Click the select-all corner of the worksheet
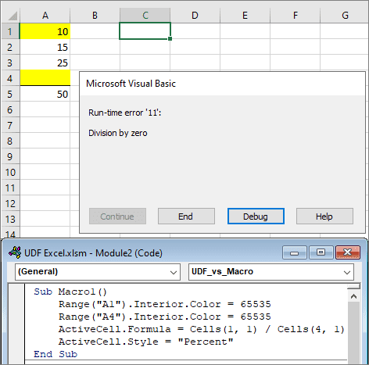 pyautogui.click(x=11, y=16)
